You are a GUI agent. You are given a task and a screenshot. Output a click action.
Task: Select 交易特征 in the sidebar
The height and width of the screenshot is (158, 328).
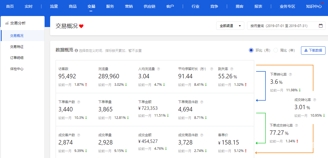[17, 47]
